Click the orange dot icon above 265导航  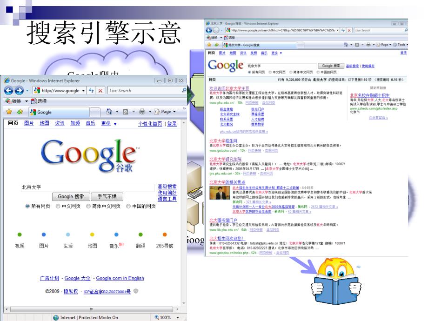coord(165,234)
